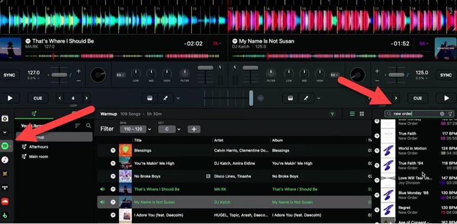
Task: Click the magnifier search icon in the Your Library header
Action: coord(89,126)
